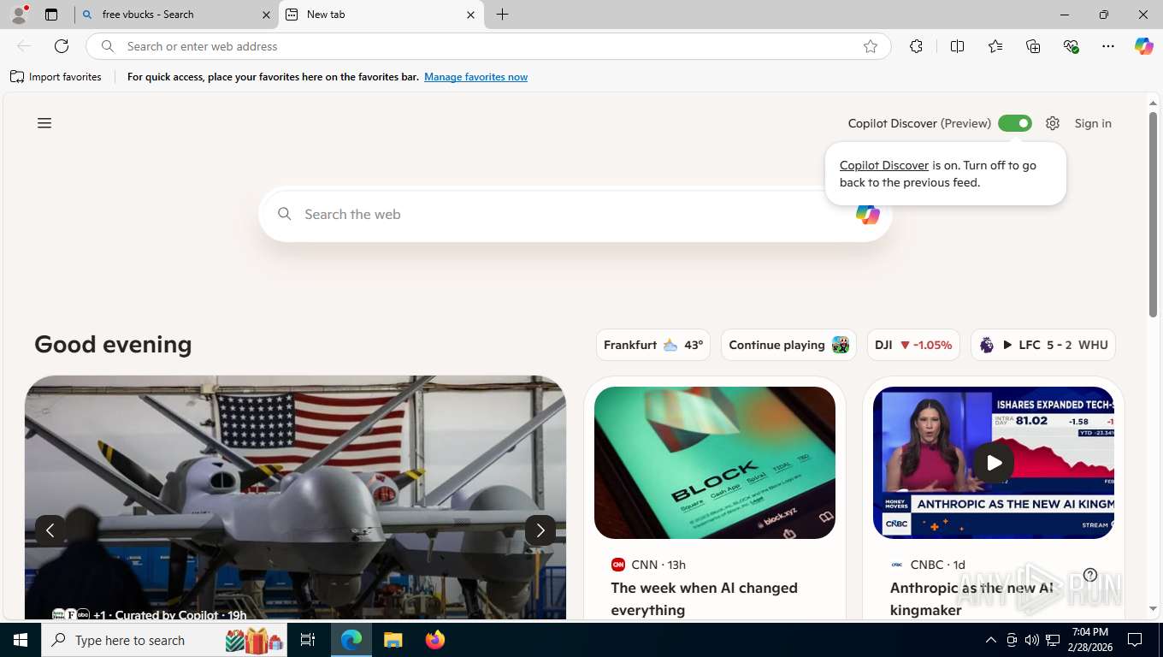Image resolution: width=1163 pixels, height=657 pixels.
Task: Open the Frankfurt weather chip
Action: tap(653, 345)
